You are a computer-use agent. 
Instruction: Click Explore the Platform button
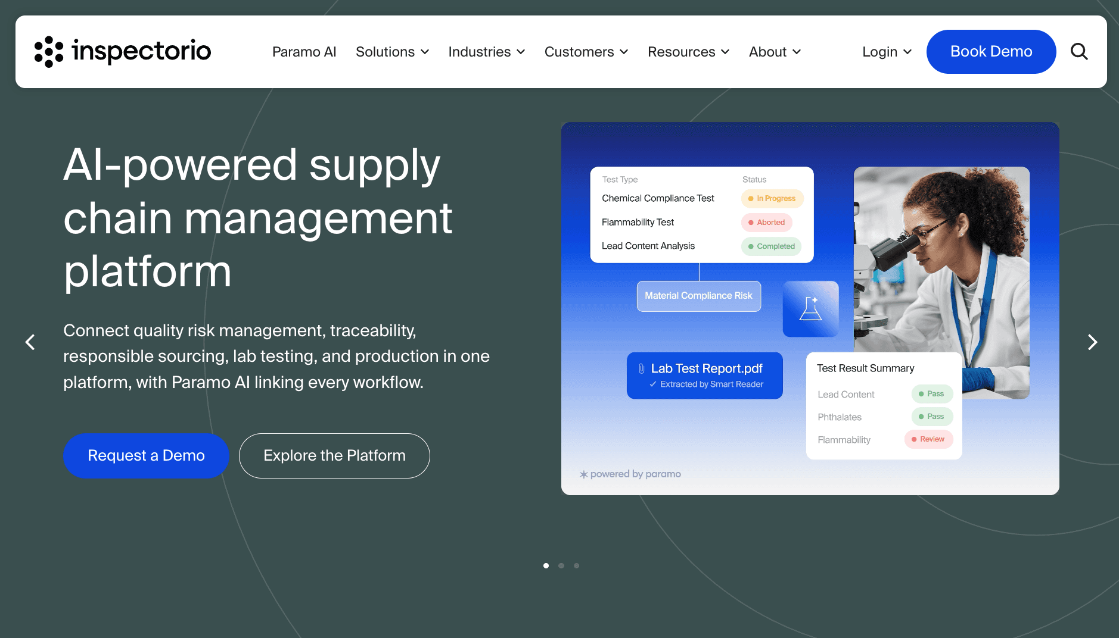coord(334,456)
